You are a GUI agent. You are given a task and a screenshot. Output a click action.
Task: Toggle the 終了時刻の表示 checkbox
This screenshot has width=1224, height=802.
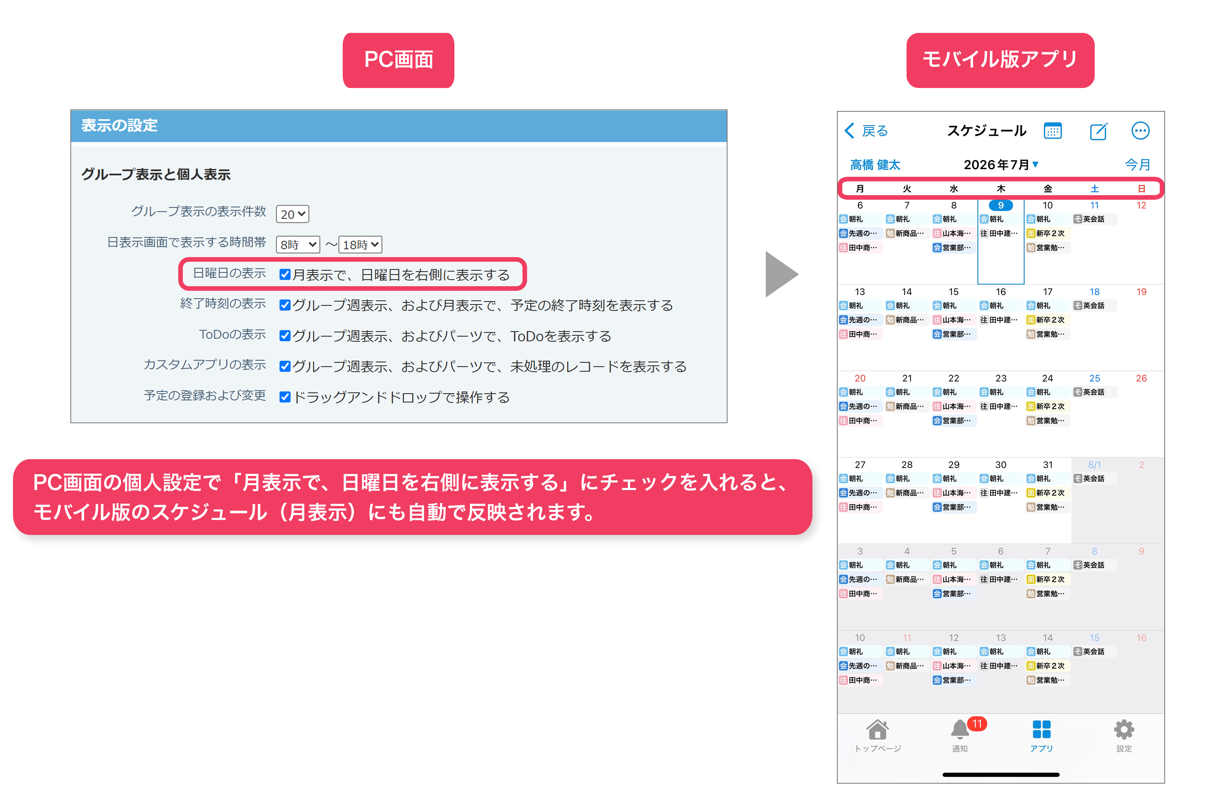(x=285, y=305)
